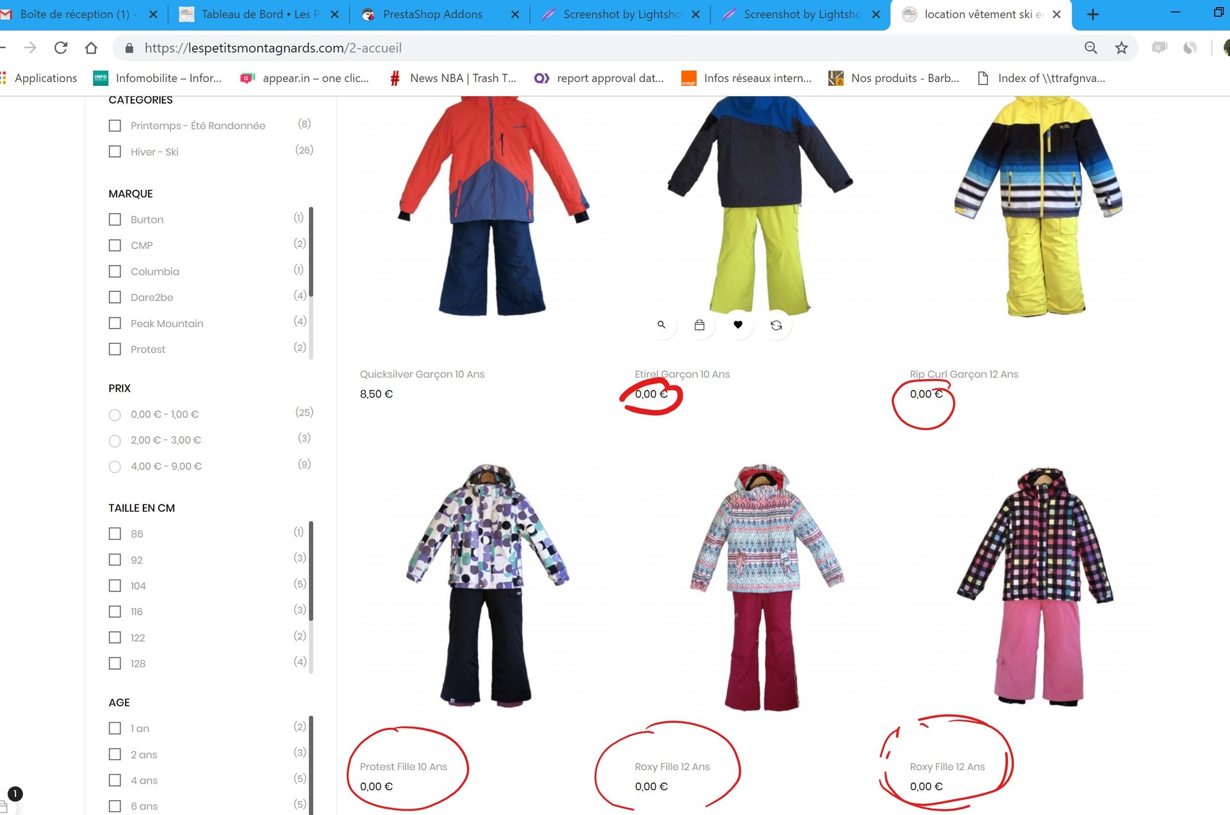The image size is (1230, 815).
Task: Open the Index of ttrafgnva bookmark
Action: click(1041, 78)
